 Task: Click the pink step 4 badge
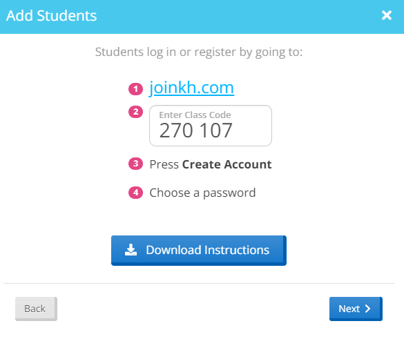pyautogui.click(x=136, y=193)
